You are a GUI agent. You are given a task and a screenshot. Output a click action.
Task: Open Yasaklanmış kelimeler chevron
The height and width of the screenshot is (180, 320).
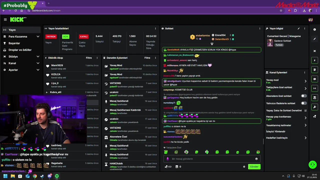(305, 125)
